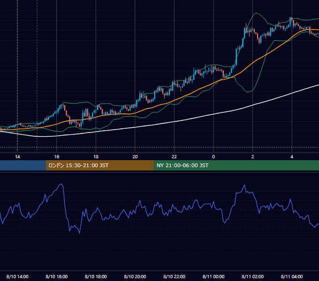Click the 8/10 22:00 date label

point(174,276)
